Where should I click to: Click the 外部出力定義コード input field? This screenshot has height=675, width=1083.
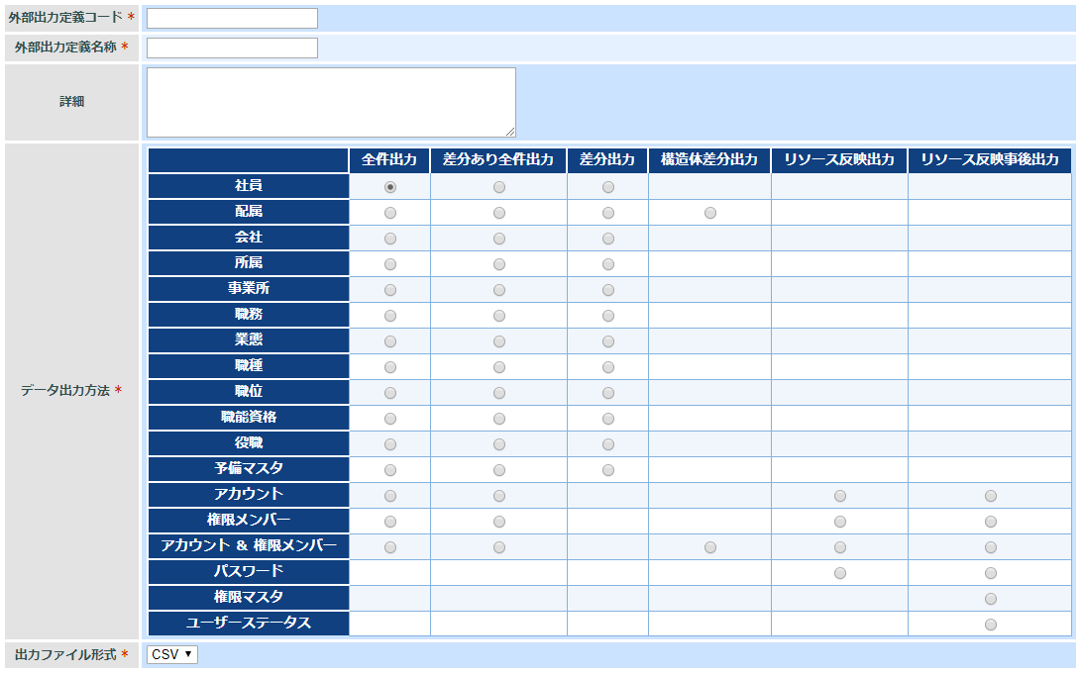click(x=232, y=19)
